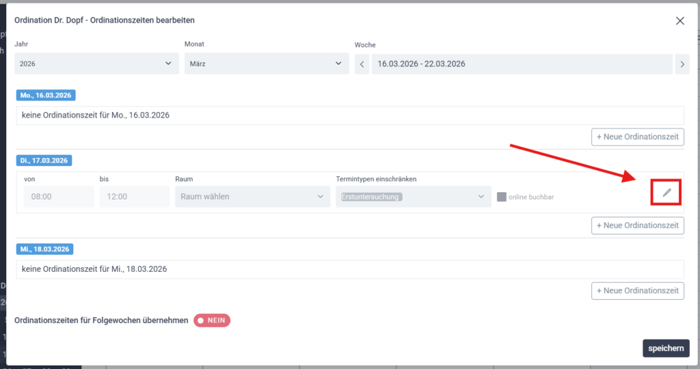Click the 'Erstuntersuchung' tag in Termintypen
Image resolution: width=700 pixels, height=369 pixels.
pyautogui.click(x=371, y=197)
